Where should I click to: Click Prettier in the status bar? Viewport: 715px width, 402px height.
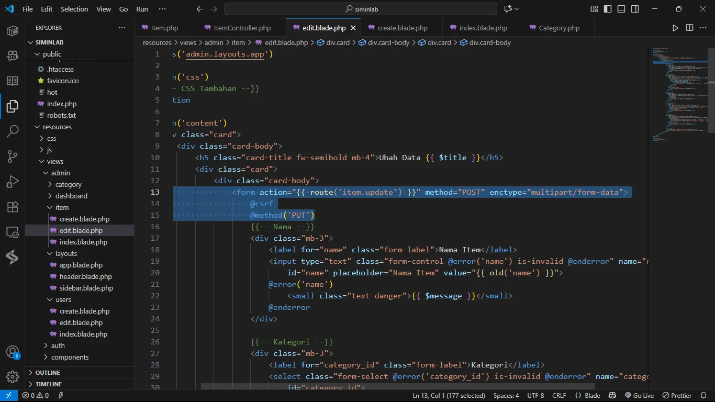pos(677,396)
